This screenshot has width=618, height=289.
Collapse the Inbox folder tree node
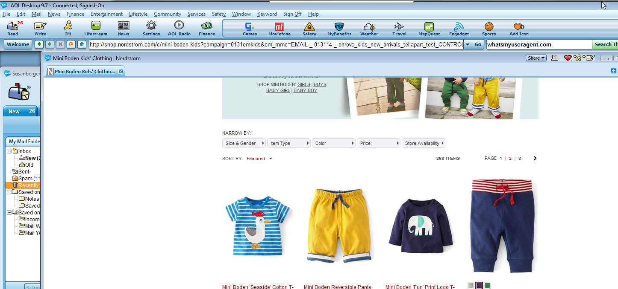point(9,151)
